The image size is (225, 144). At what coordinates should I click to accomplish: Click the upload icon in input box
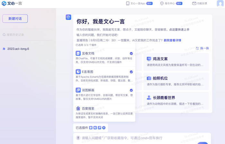78,138
